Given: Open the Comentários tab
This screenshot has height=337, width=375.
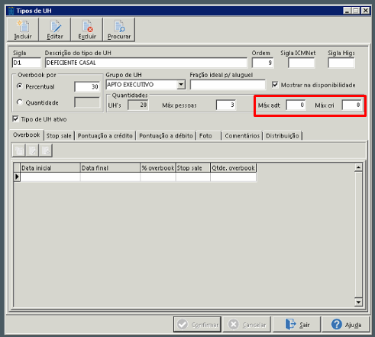Looking at the screenshot, I should (x=242, y=136).
